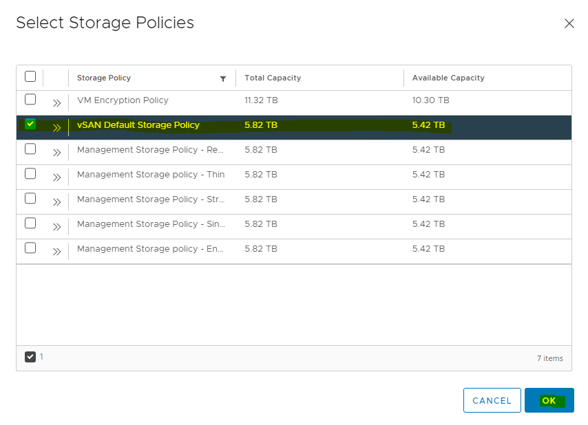Check the Management Storage policy - Thin checkbox
Image resolution: width=588 pixels, height=425 pixels.
click(30, 174)
